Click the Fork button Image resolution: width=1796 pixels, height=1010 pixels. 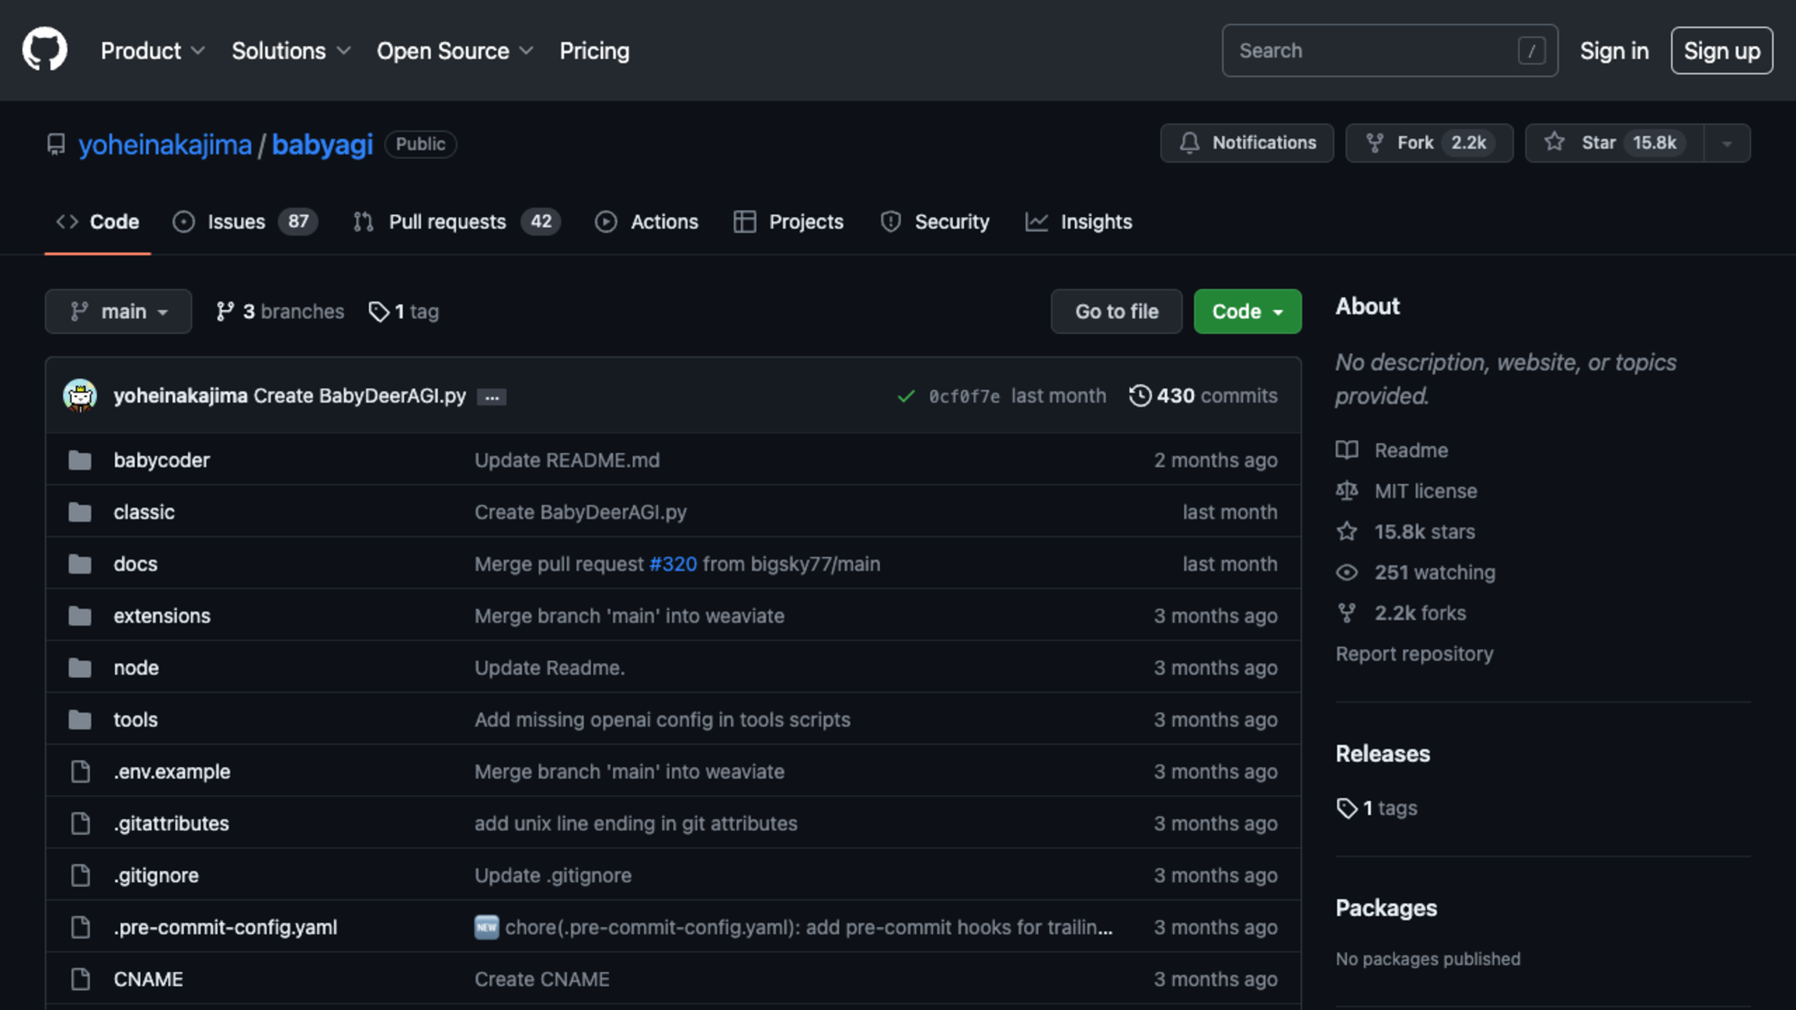[1429, 143]
